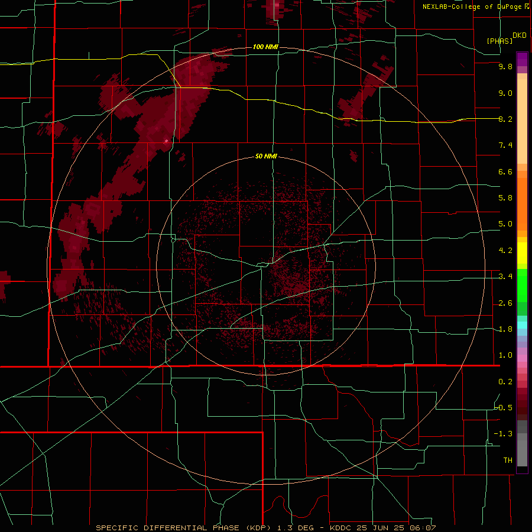Select the 2.6 scale value

click(505, 303)
